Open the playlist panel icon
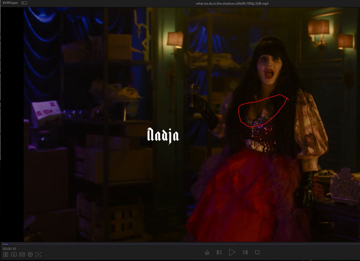This screenshot has height=261, width=360. pyautogui.click(x=6, y=254)
